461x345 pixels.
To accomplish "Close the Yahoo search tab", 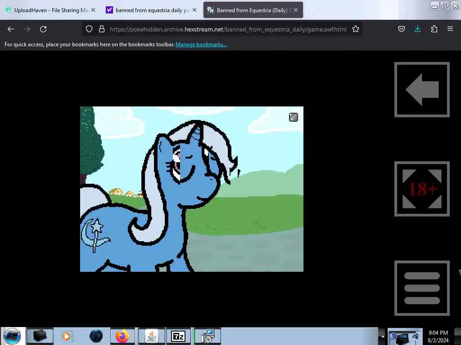I will coord(194,10).
